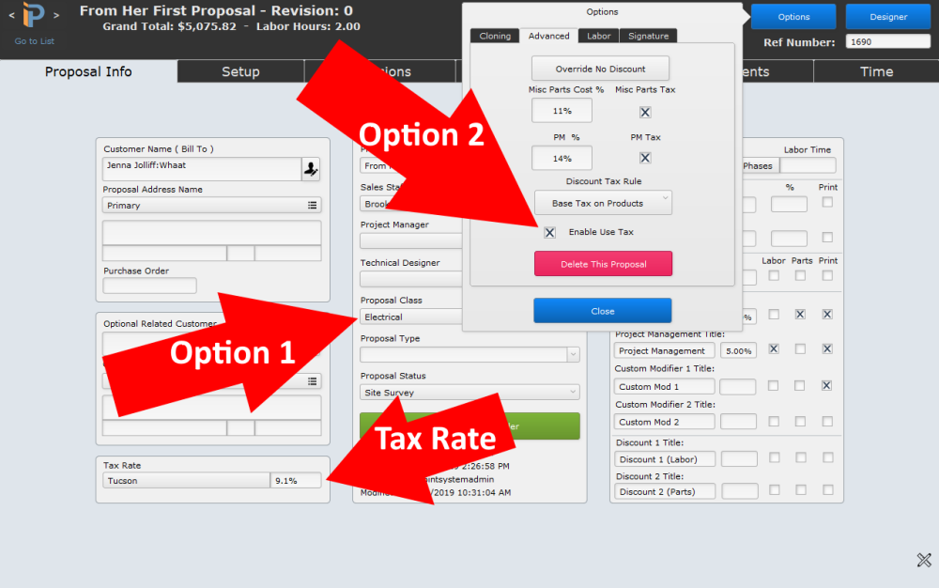This screenshot has height=588, width=939.
Task: Click the X icon in the bottom-right corner
Action: click(x=923, y=560)
